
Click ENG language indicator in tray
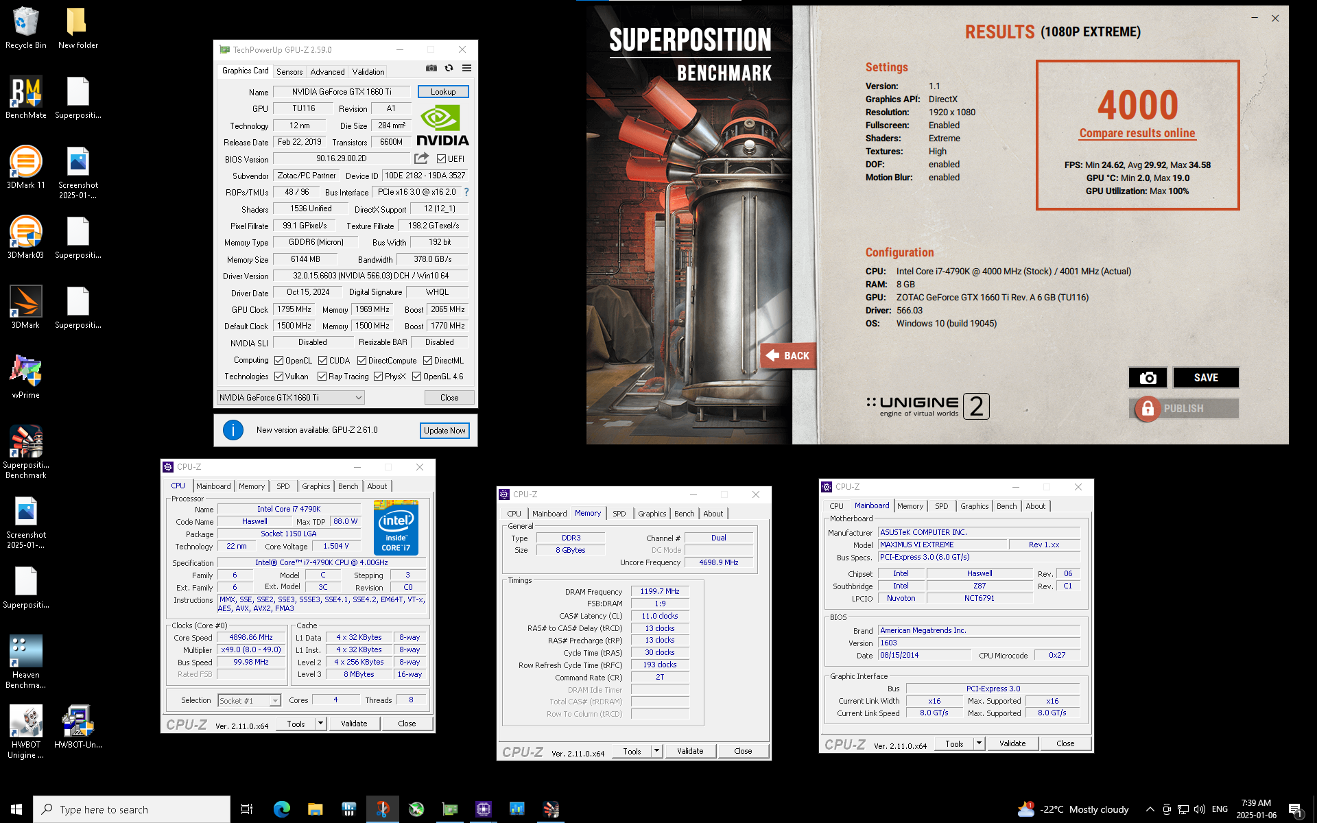(x=1220, y=809)
